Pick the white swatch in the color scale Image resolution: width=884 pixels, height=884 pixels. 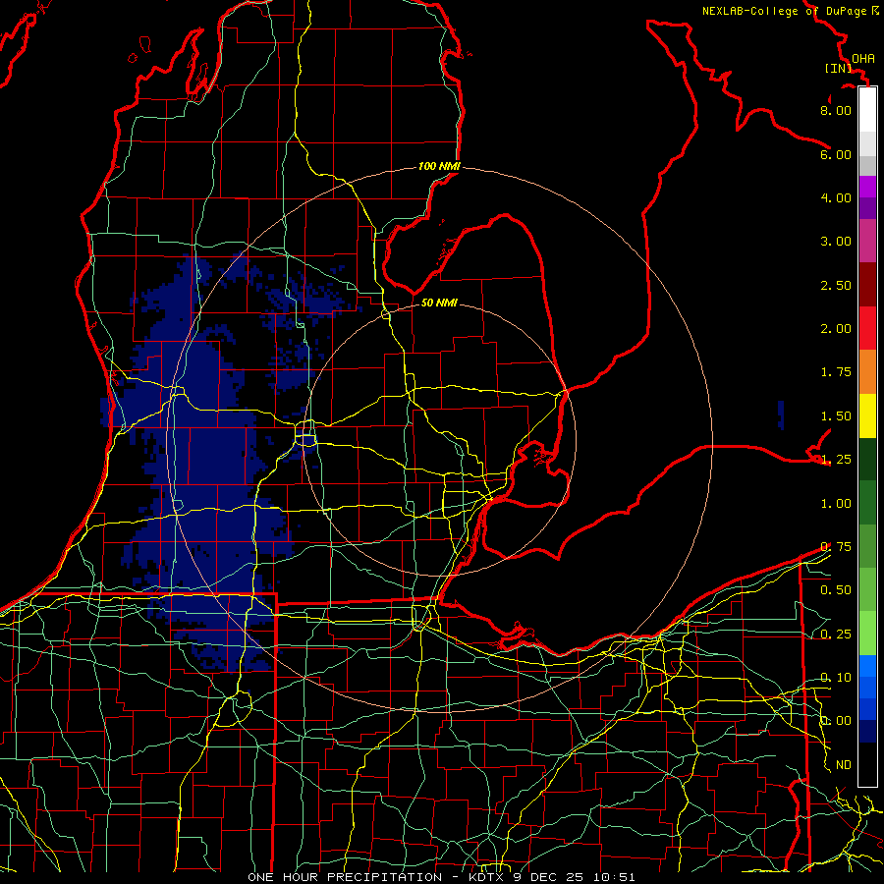pyautogui.click(x=867, y=110)
